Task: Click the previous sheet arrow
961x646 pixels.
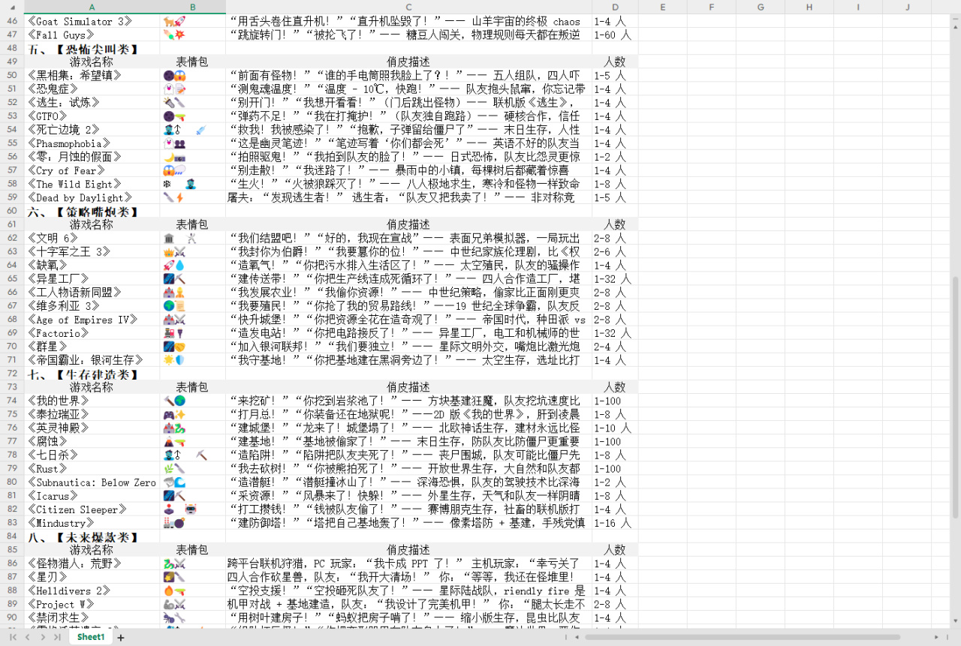Action: [28, 637]
